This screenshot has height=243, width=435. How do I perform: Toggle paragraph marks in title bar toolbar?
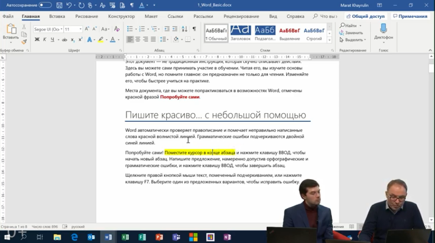132,5
